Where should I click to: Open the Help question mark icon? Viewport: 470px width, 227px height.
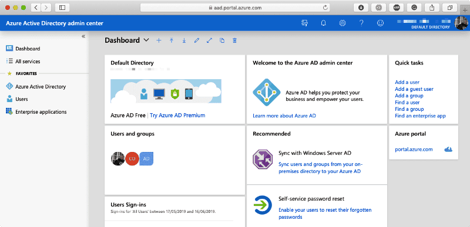pos(361,23)
